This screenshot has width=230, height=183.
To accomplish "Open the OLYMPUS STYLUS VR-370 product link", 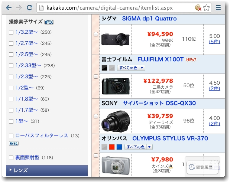I will [170, 138].
